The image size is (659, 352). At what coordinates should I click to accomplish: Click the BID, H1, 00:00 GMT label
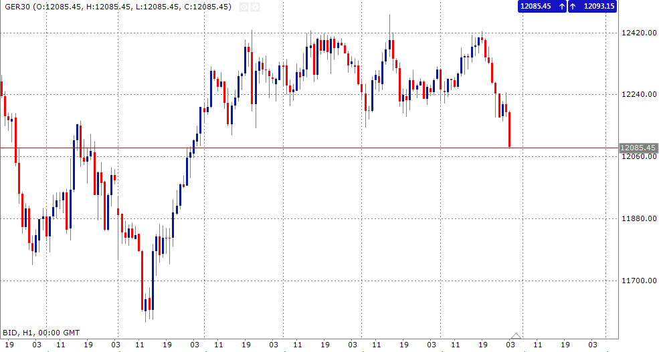tap(41, 333)
